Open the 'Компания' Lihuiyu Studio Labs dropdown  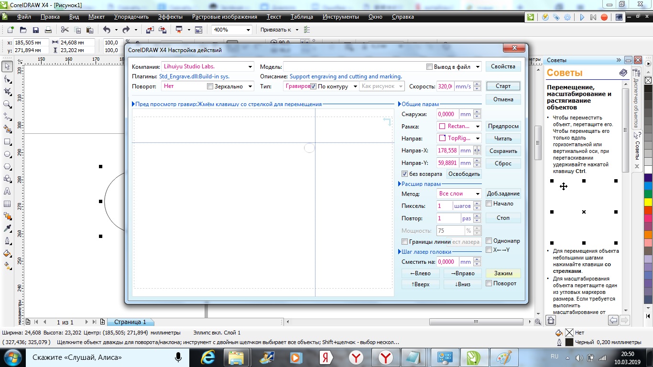[x=250, y=67]
